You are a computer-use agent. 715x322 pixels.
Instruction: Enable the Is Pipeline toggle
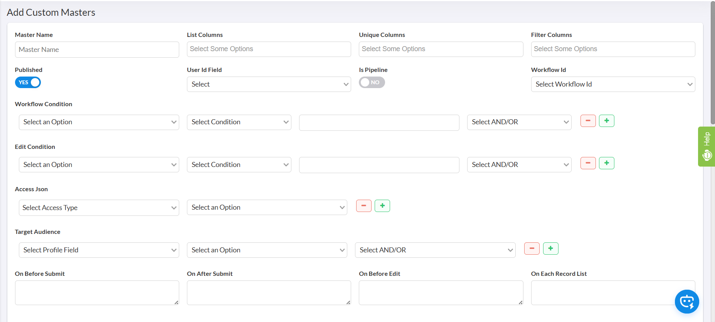point(372,82)
